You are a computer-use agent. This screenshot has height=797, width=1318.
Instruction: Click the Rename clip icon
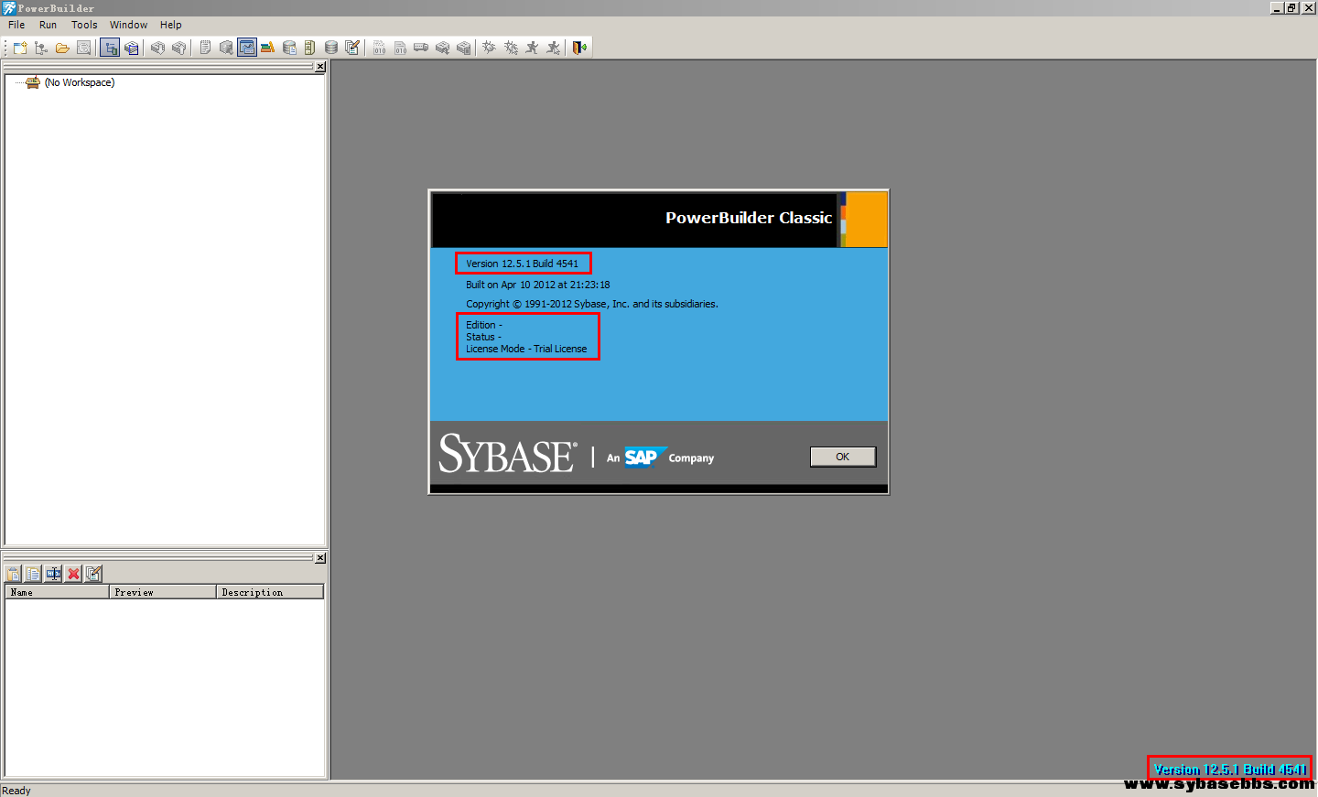tap(53, 574)
